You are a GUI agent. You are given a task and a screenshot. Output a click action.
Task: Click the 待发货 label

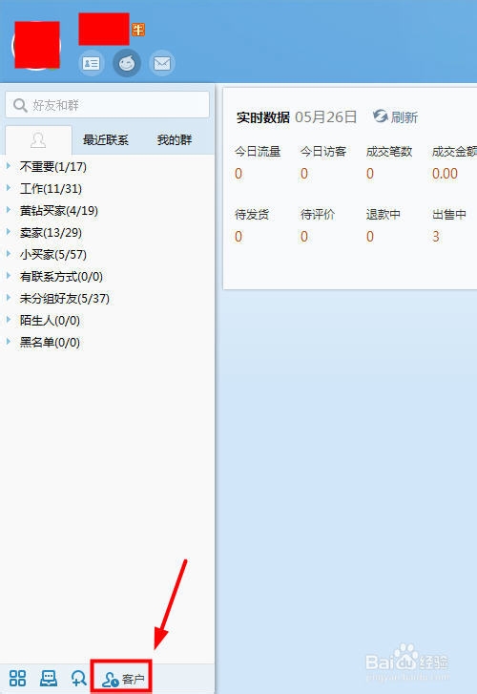(252, 215)
